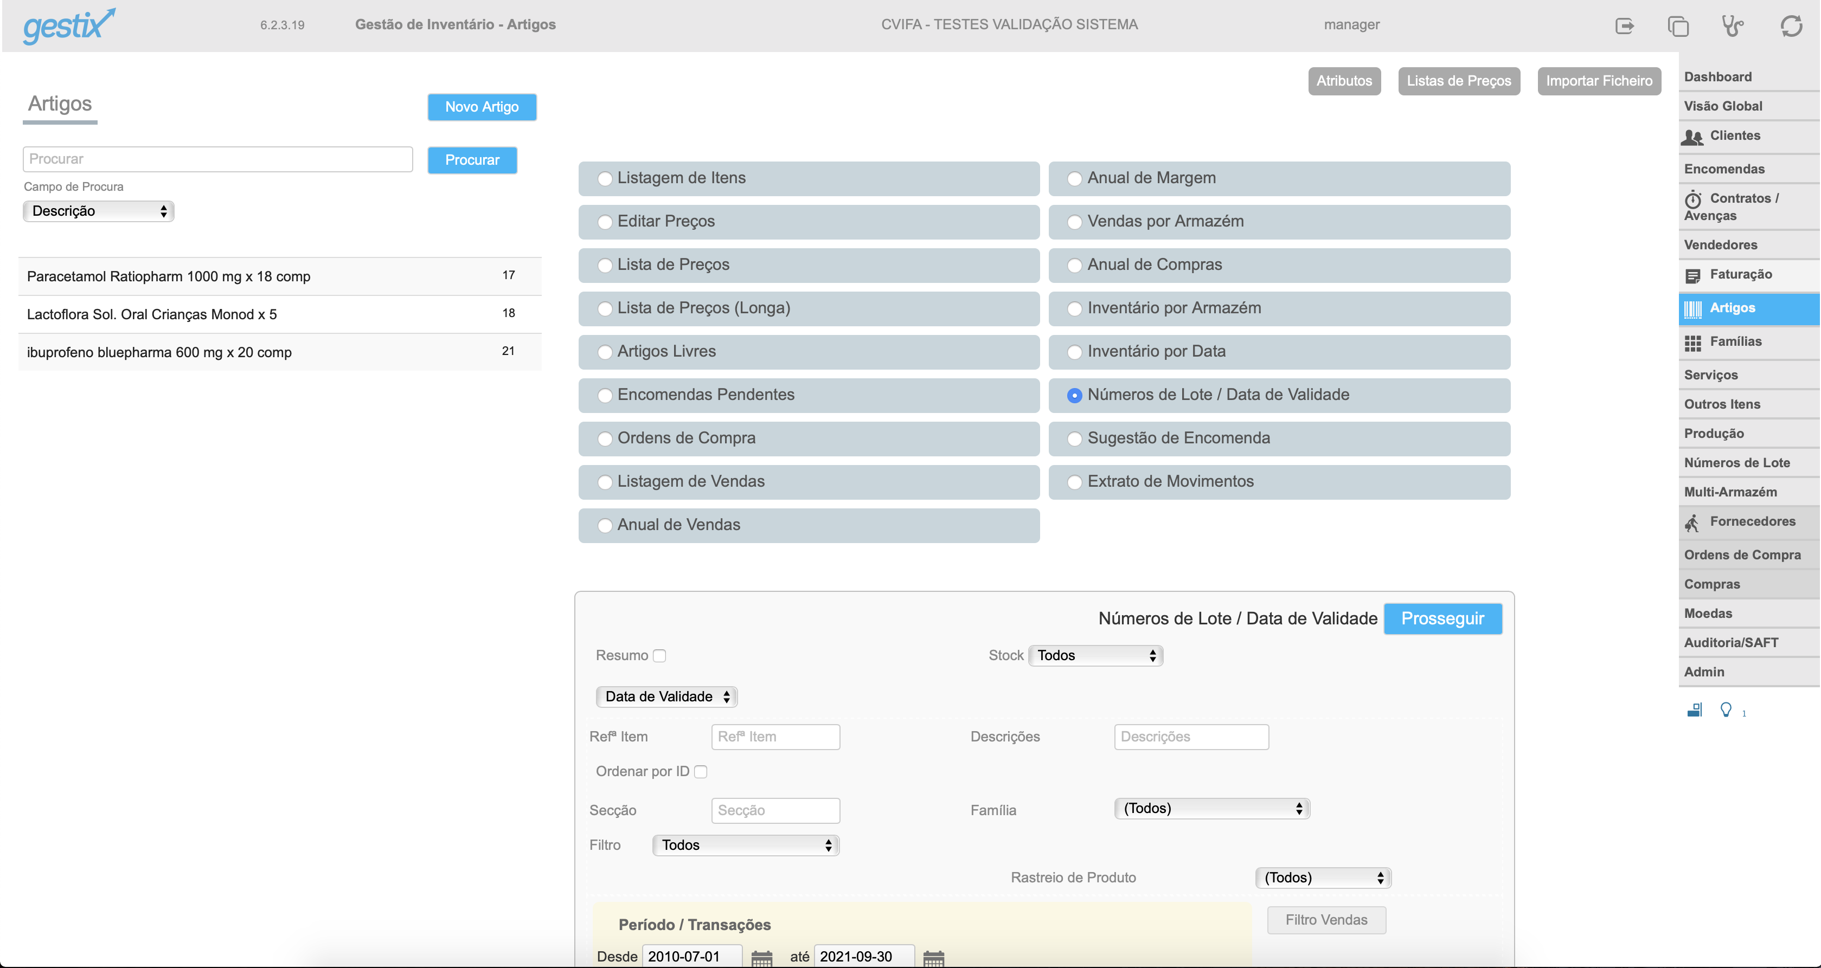The image size is (1821, 968).
Task: Open the stethoscope diagnostics icon
Action: click(x=1732, y=26)
